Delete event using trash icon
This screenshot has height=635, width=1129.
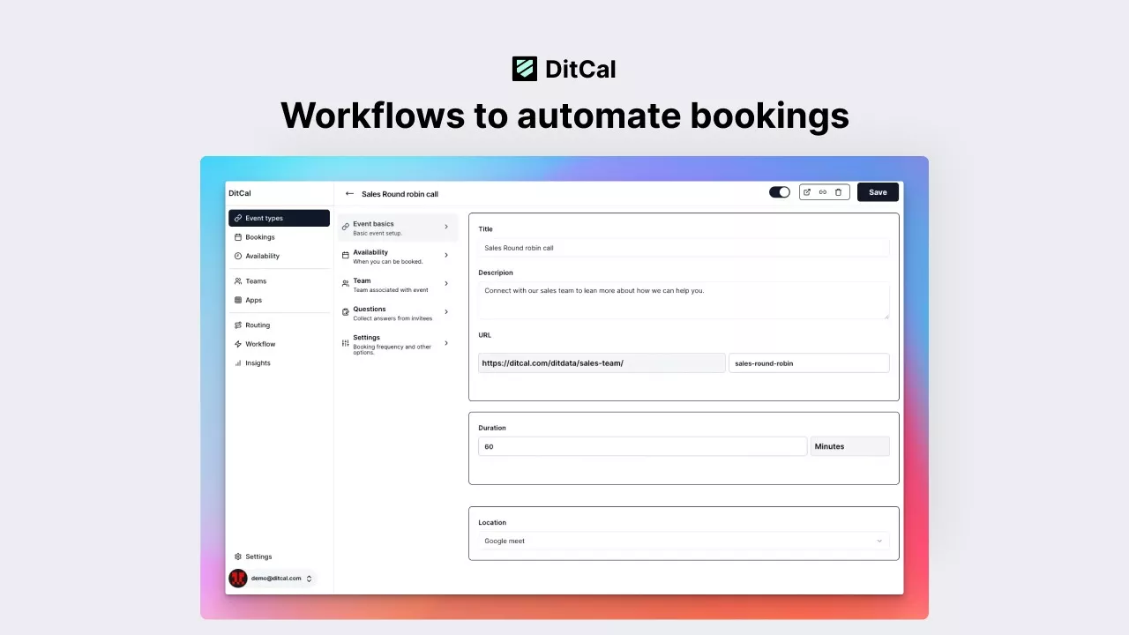(x=839, y=192)
